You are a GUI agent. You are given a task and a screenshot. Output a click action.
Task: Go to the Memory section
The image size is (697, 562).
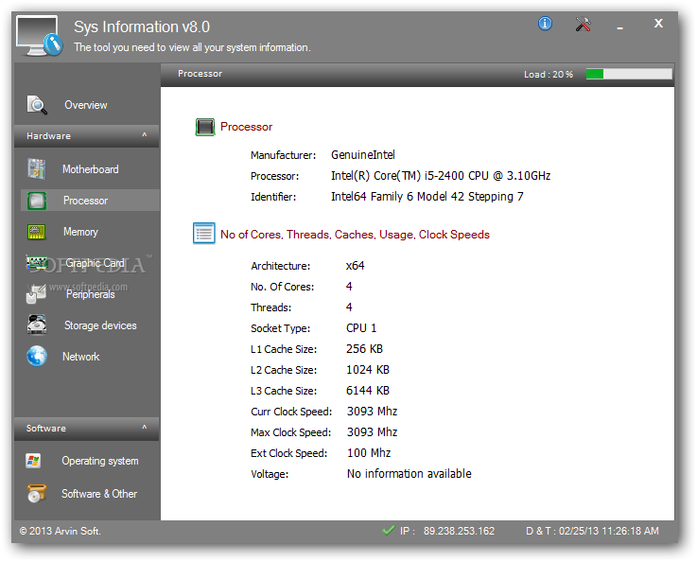click(x=80, y=232)
